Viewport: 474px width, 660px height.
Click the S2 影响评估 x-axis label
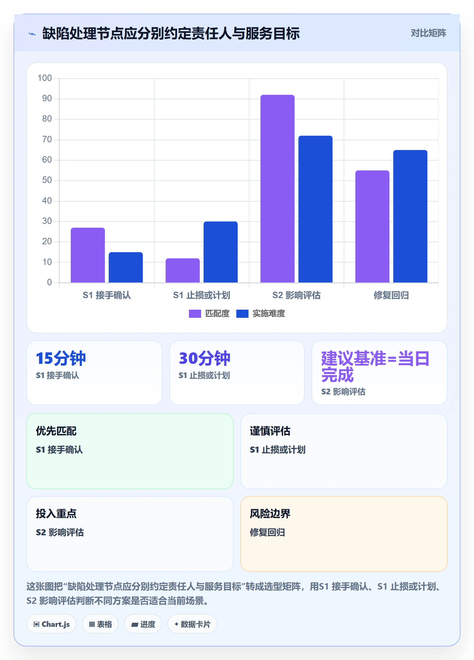(296, 295)
